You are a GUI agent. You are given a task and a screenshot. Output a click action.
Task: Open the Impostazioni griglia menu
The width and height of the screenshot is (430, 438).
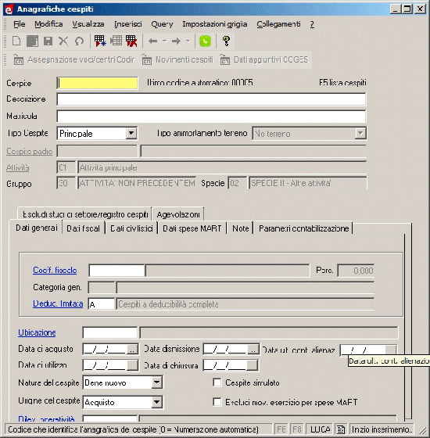215,24
